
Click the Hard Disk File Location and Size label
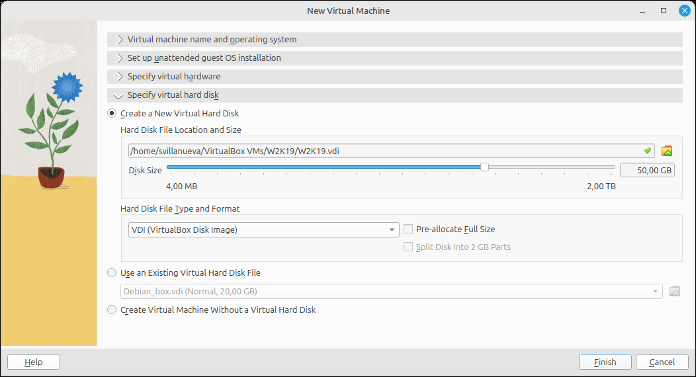click(181, 130)
